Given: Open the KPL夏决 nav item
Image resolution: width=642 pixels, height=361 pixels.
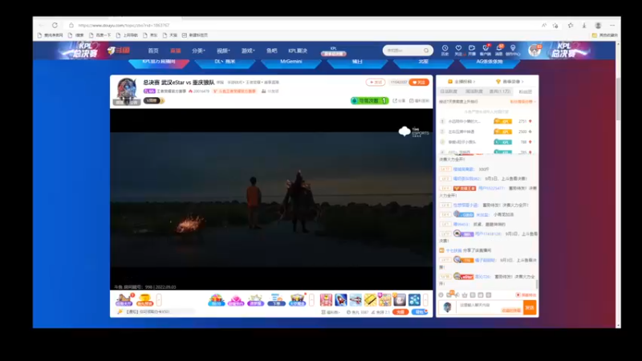Looking at the screenshot, I should pos(298,51).
